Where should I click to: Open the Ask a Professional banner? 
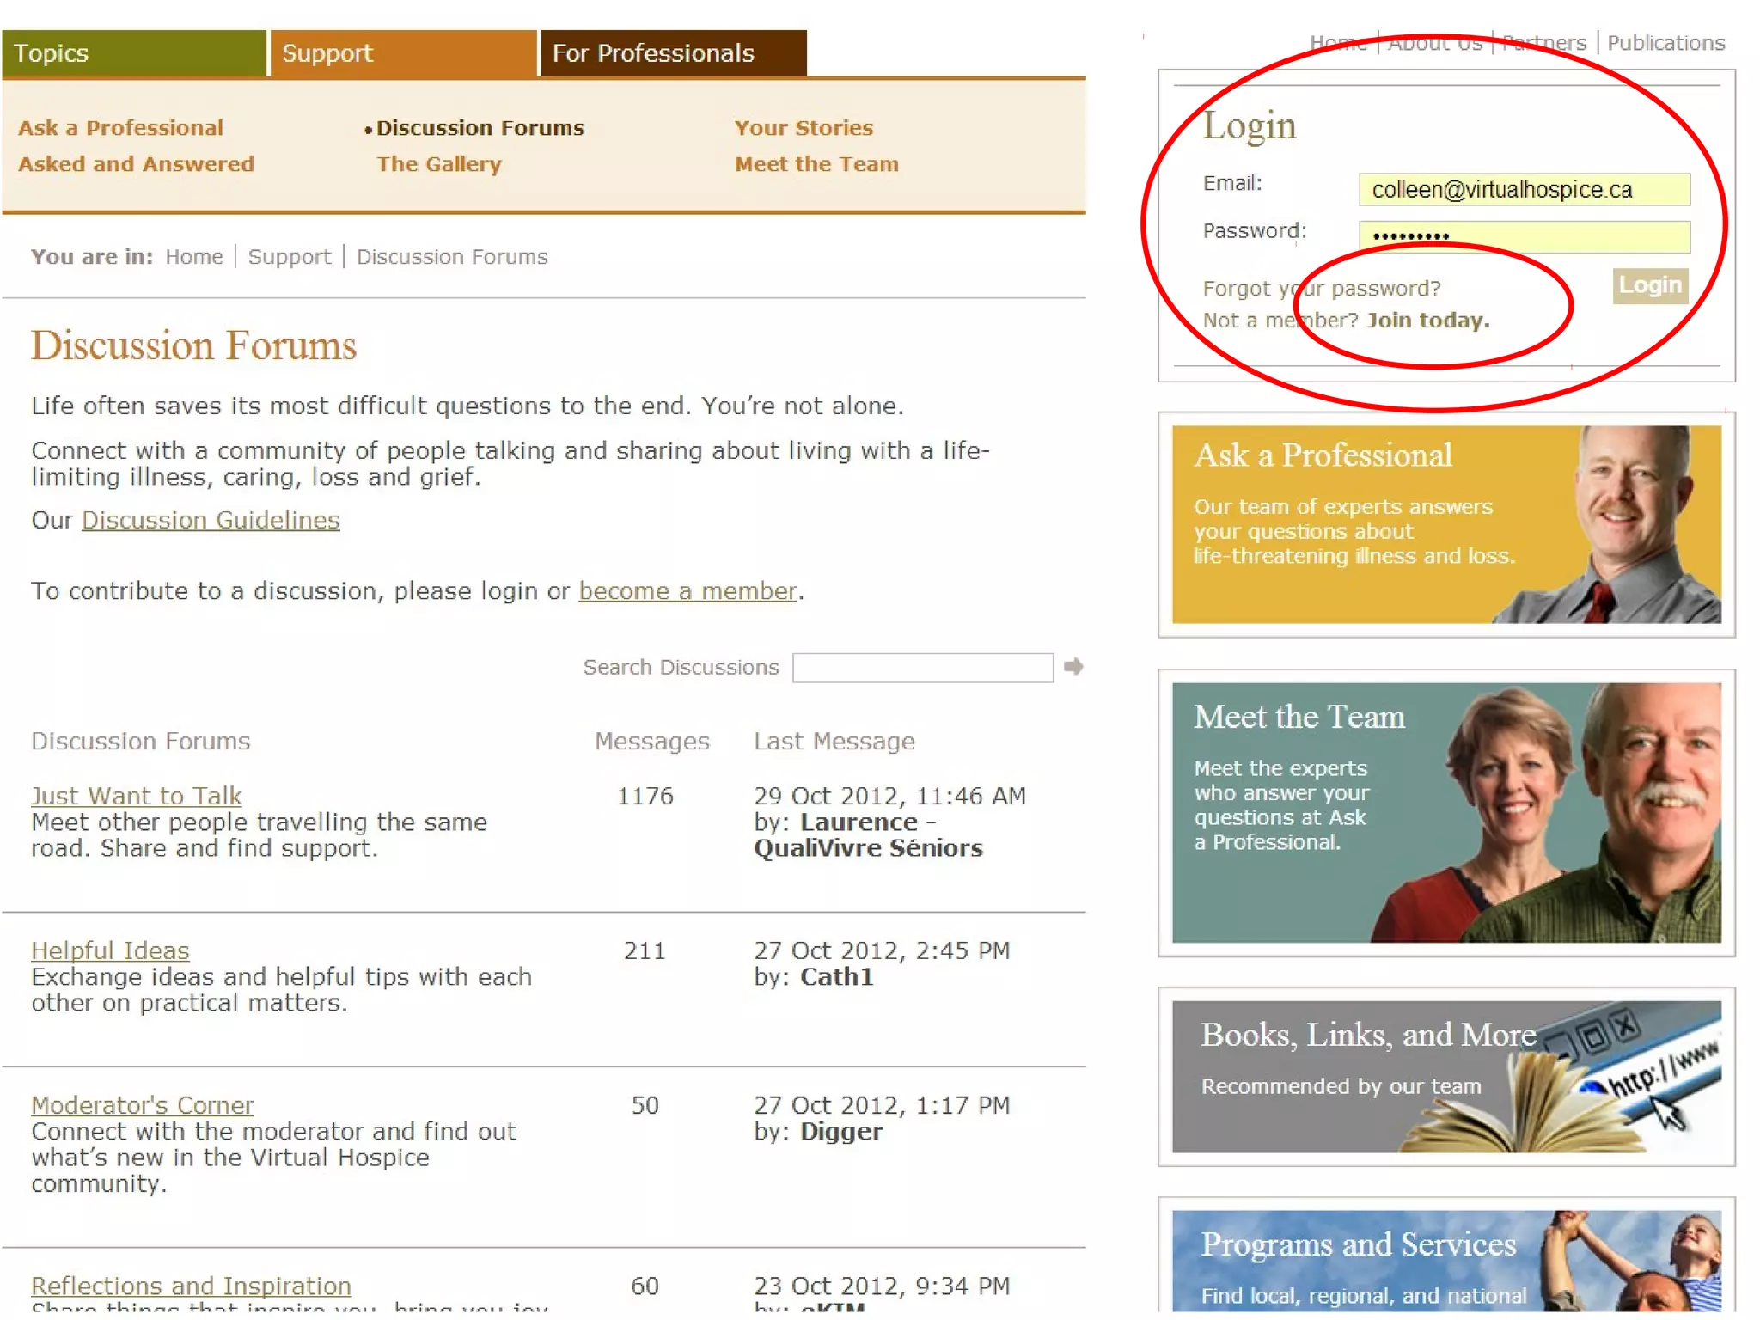pos(1445,524)
